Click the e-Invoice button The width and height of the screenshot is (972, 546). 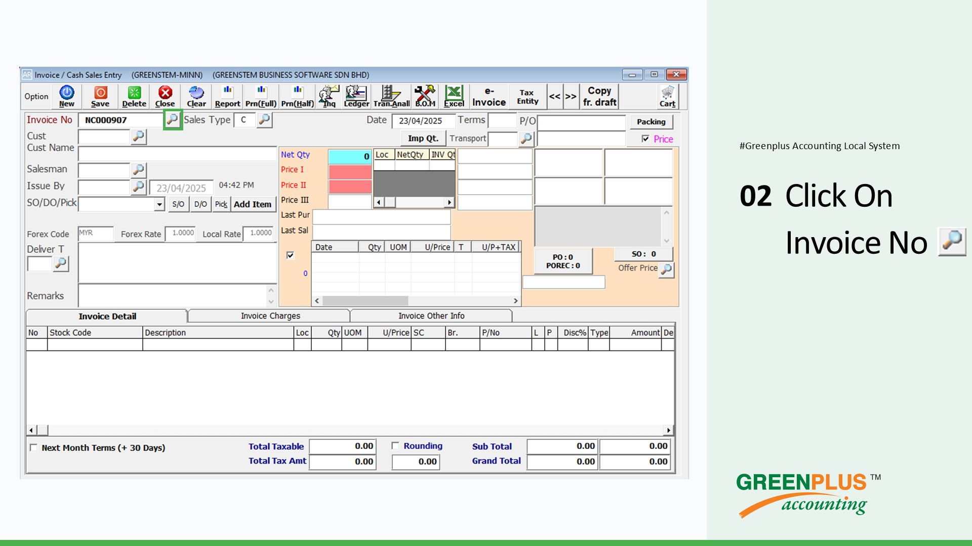pos(489,96)
